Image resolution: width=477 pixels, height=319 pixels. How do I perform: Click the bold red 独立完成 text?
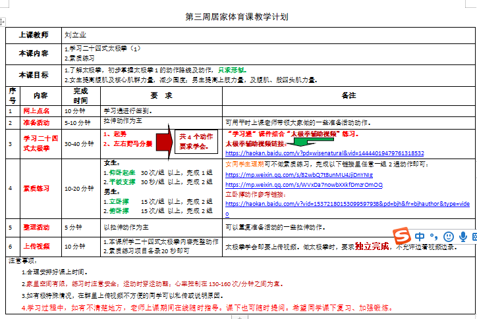372,246
